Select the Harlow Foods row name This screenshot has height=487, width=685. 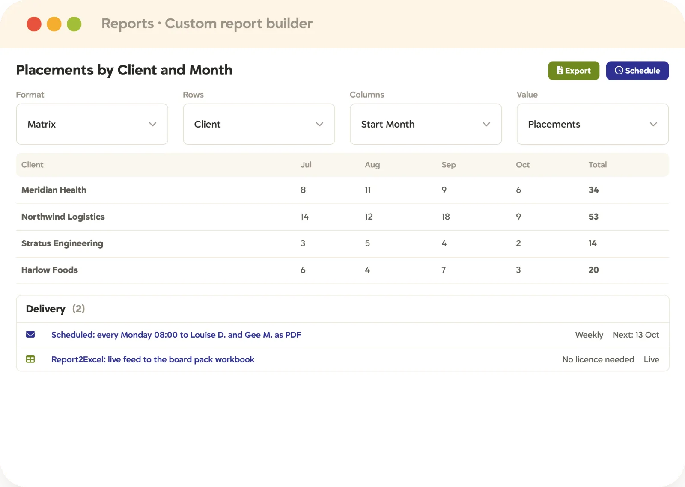[x=50, y=270]
